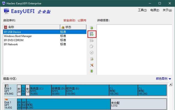Image resolution: width=175 pixels, height=110 pixels.
Task: Click 标准 status of Windows Boot Manager
Action: click(x=63, y=36)
